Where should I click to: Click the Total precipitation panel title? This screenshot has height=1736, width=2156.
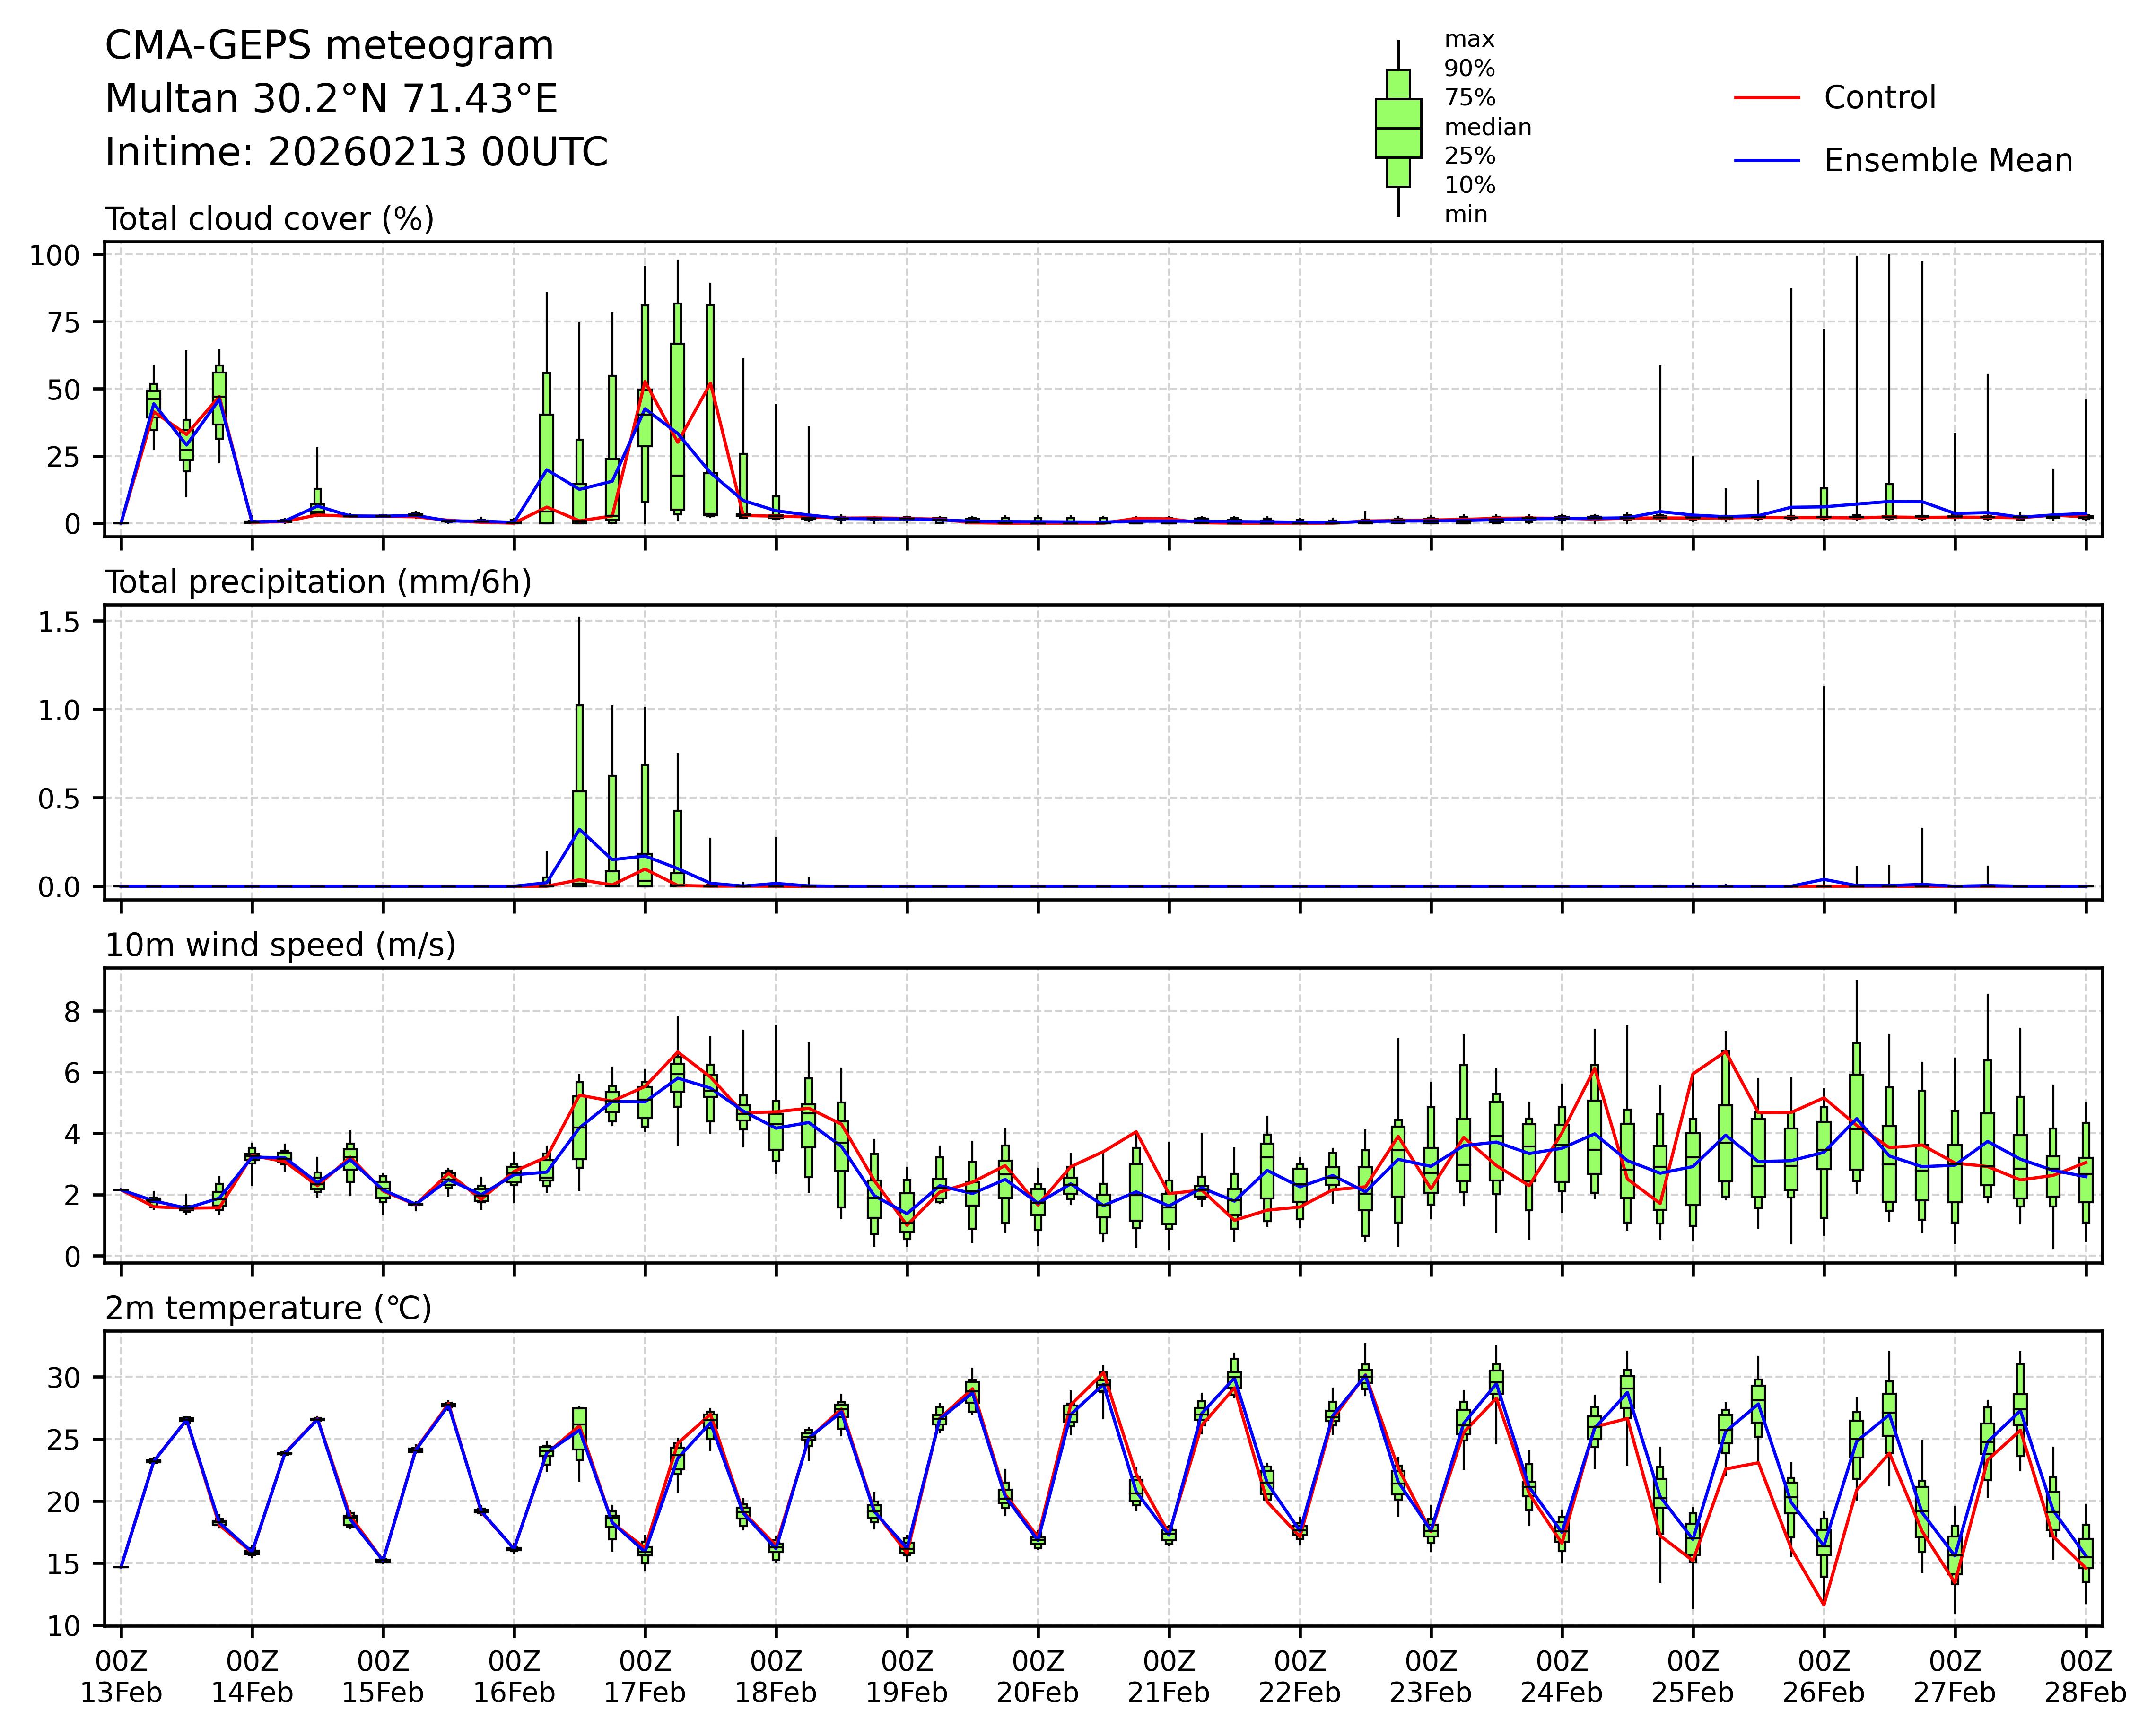(x=318, y=582)
